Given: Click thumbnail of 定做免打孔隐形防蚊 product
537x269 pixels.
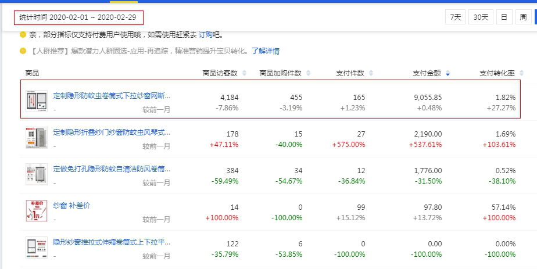Looking at the screenshot, I should tap(36, 175).
